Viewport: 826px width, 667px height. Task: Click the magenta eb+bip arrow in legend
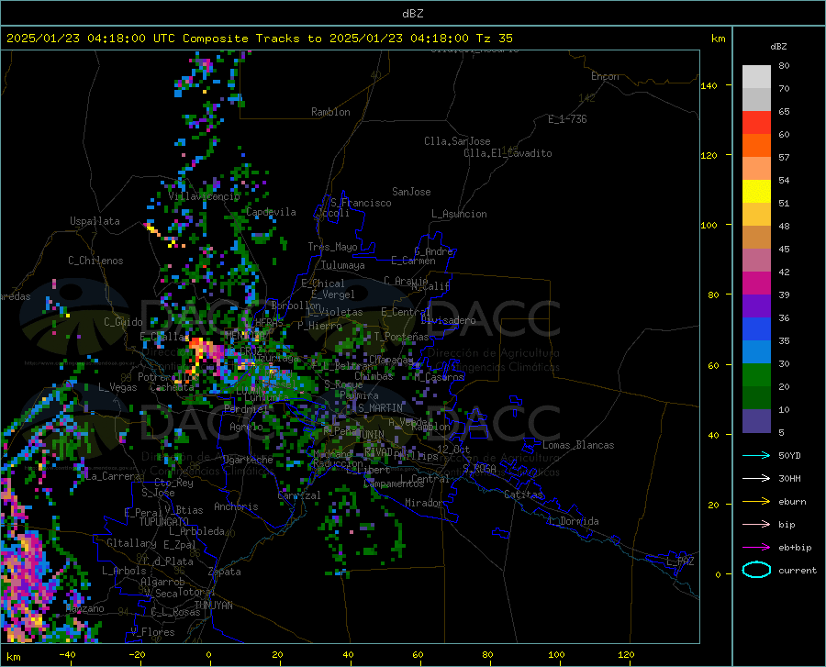(756, 548)
